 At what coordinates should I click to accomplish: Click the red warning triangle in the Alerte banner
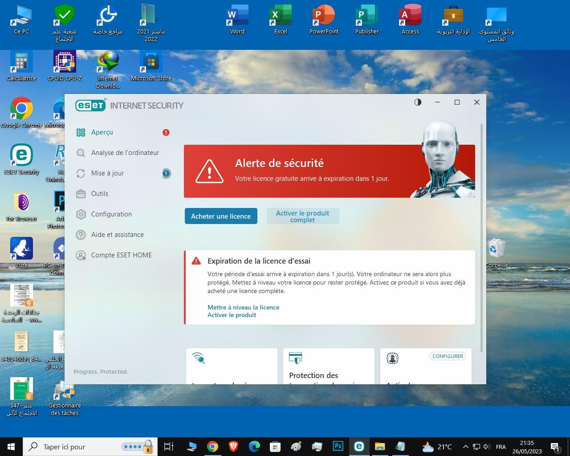[209, 171]
